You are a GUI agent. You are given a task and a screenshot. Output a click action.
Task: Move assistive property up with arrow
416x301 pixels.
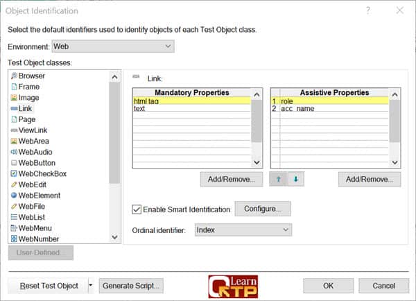[x=278, y=179]
